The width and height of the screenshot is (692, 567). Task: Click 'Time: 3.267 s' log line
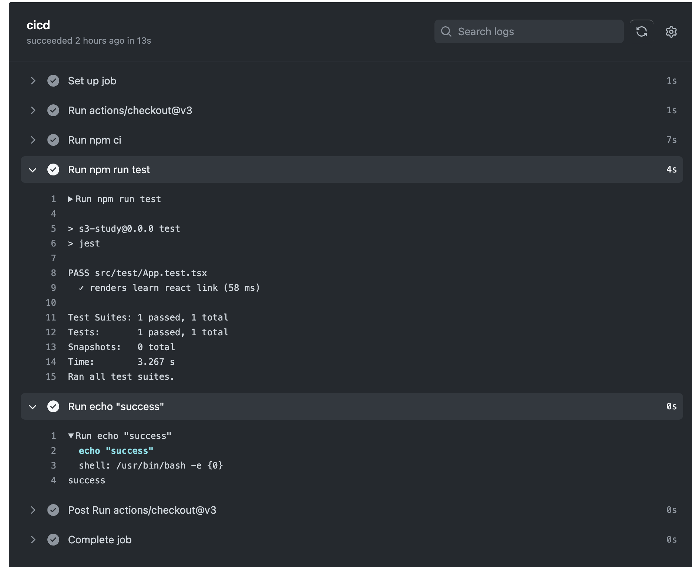coord(121,362)
